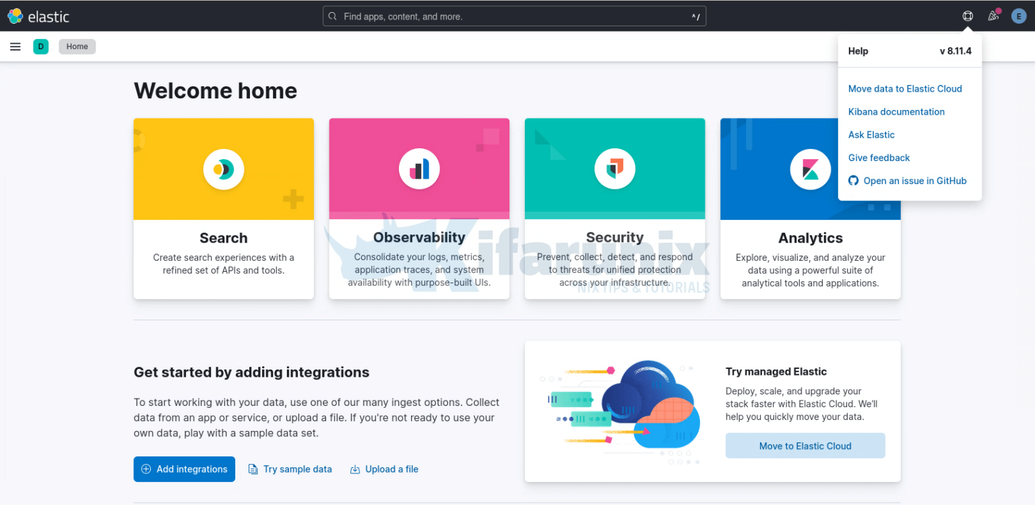Select Give feedback in the Help popover
The height and width of the screenshot is (505, 1035).
(x=879, y=157)
